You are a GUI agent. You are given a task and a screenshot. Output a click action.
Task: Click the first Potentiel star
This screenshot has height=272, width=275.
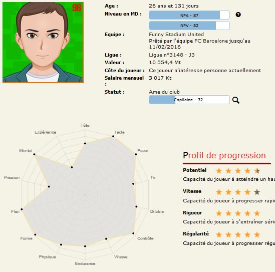(x=219, y=171)
